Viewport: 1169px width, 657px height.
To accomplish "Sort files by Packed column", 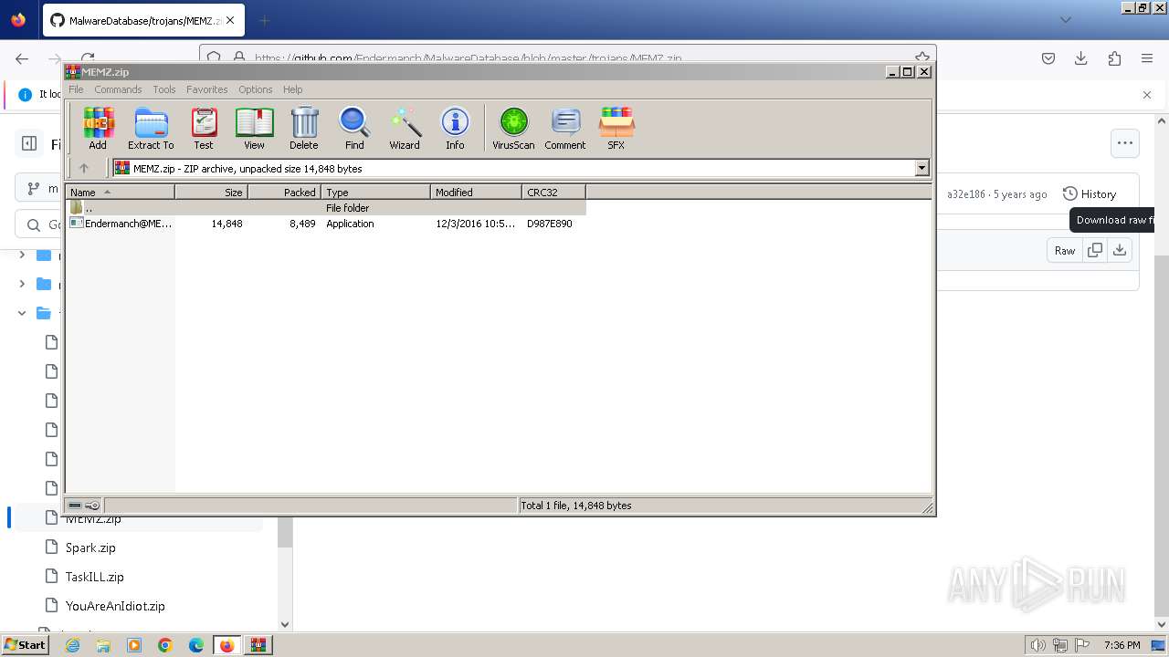I will (284, 193).
